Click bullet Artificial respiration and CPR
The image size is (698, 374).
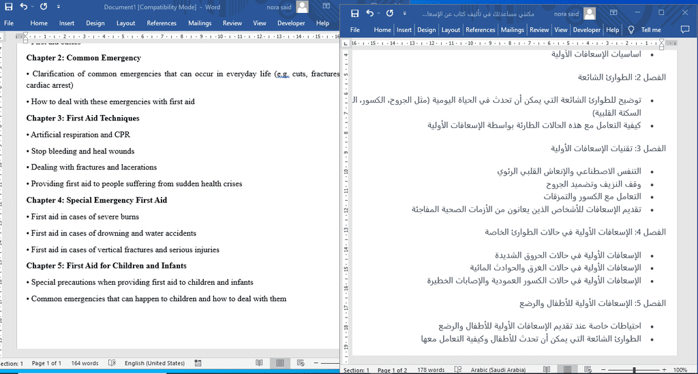[x=78, y=134]
